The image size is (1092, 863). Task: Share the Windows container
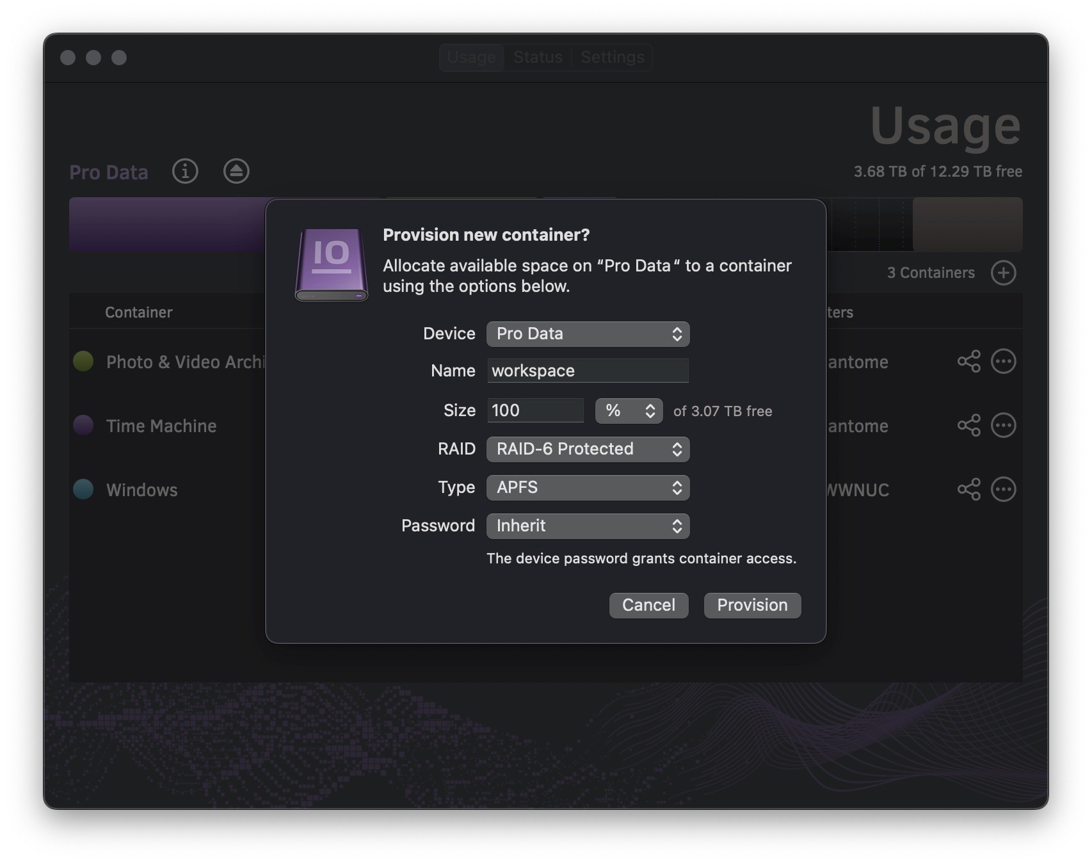click(968, 490)
